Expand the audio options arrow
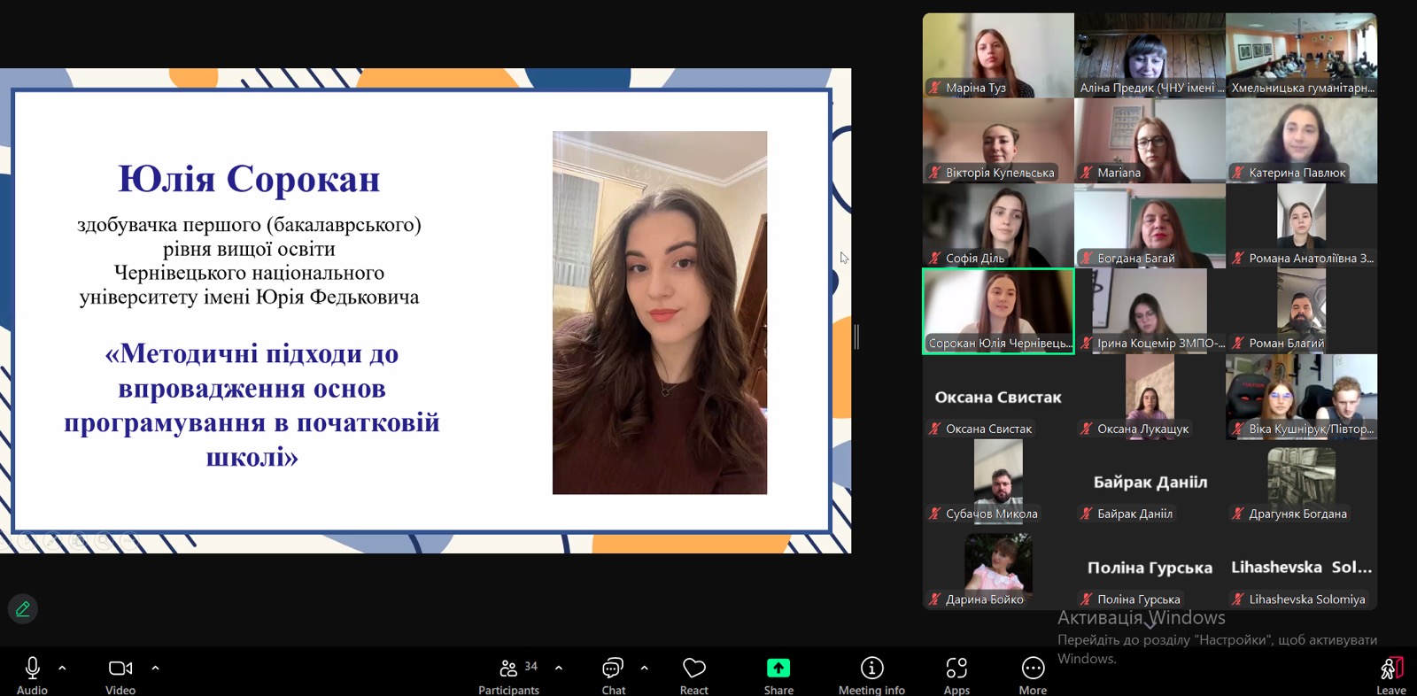The width and height of the screenshot is (1417, 696). [62, 668]
